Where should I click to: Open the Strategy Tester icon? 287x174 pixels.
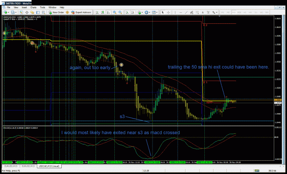[x=43, y=12]
